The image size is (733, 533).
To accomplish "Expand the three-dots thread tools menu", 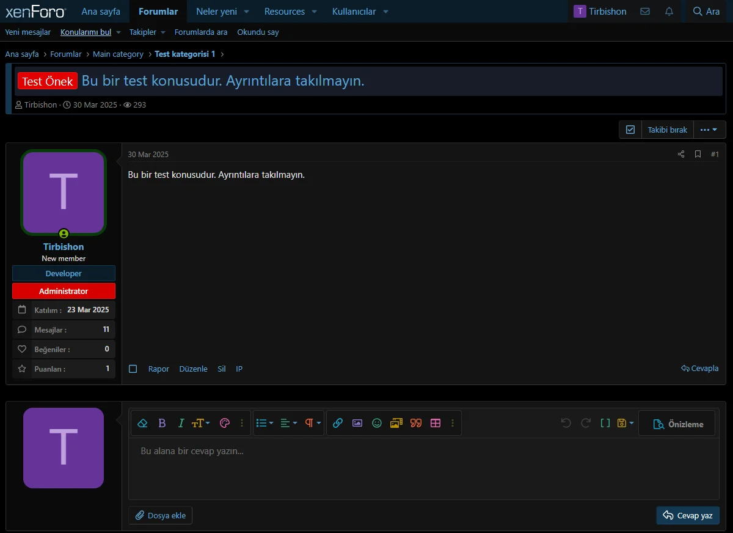I will coord(709,130).
